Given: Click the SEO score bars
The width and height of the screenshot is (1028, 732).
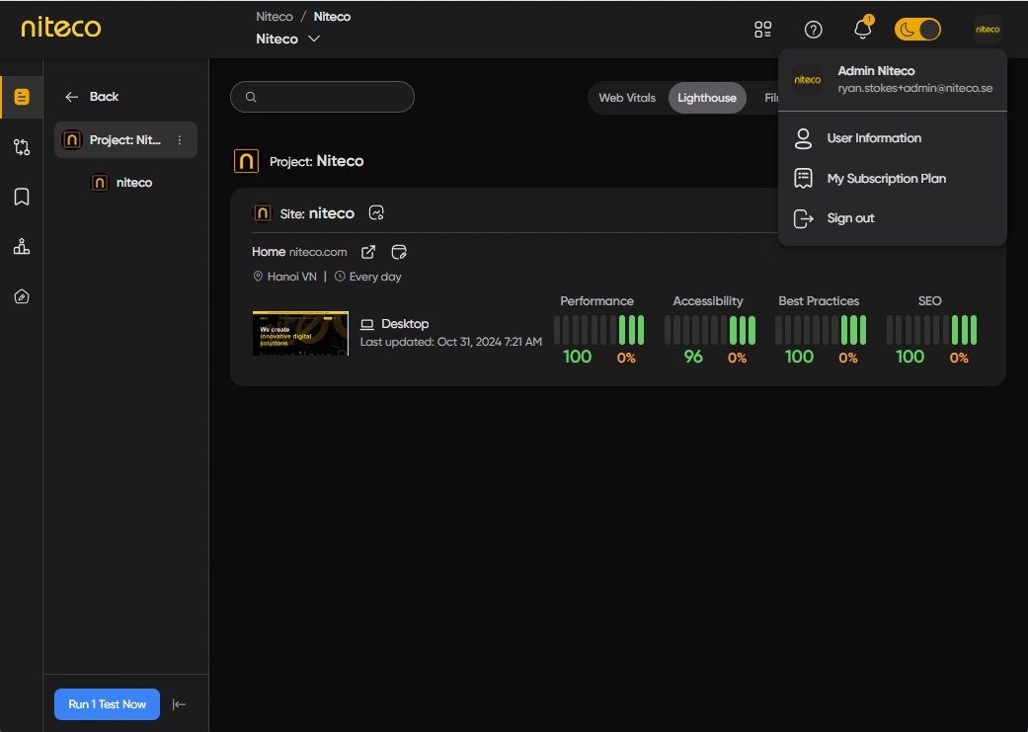Looking at the screenshot, I should point(931,330).
